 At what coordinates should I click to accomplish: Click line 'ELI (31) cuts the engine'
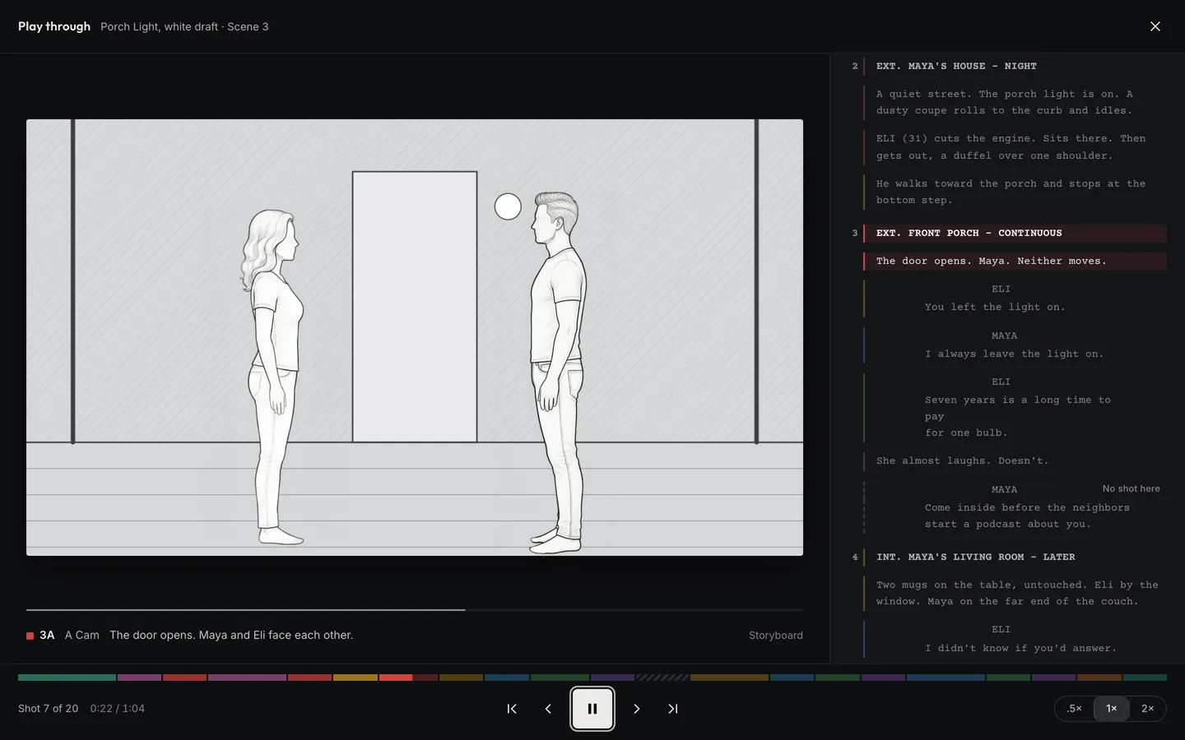1015,147
